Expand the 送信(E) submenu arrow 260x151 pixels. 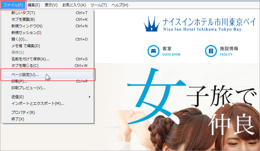90,97
